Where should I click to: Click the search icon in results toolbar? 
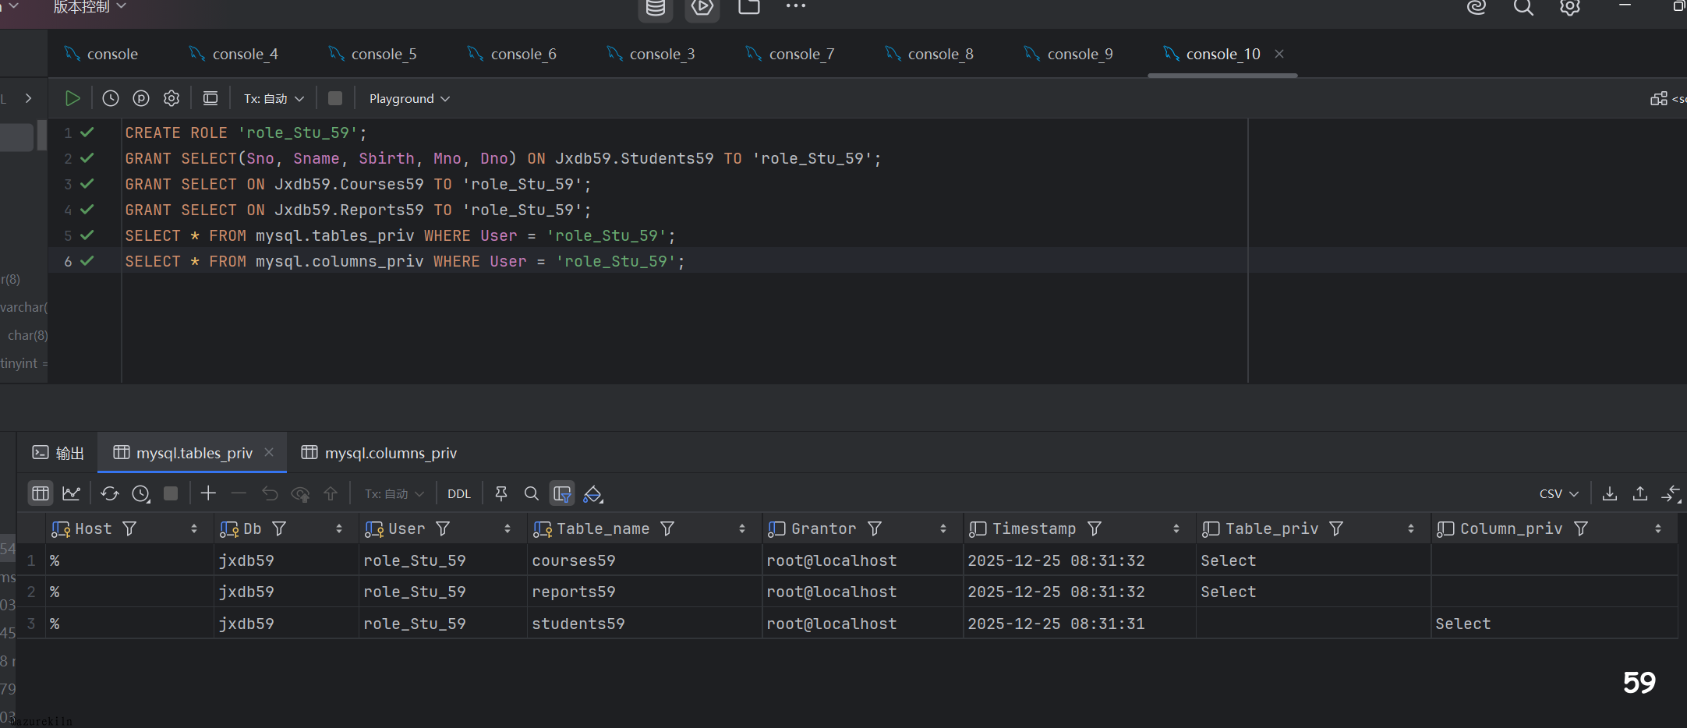point(532,493)
